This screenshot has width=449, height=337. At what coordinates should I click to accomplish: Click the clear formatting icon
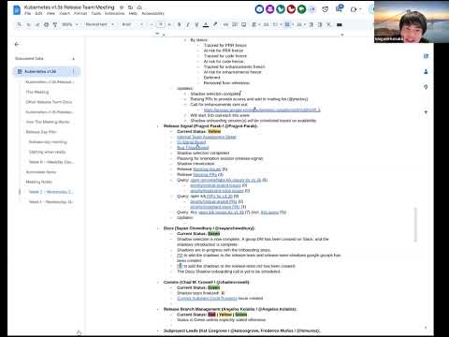tap(328, 24)
